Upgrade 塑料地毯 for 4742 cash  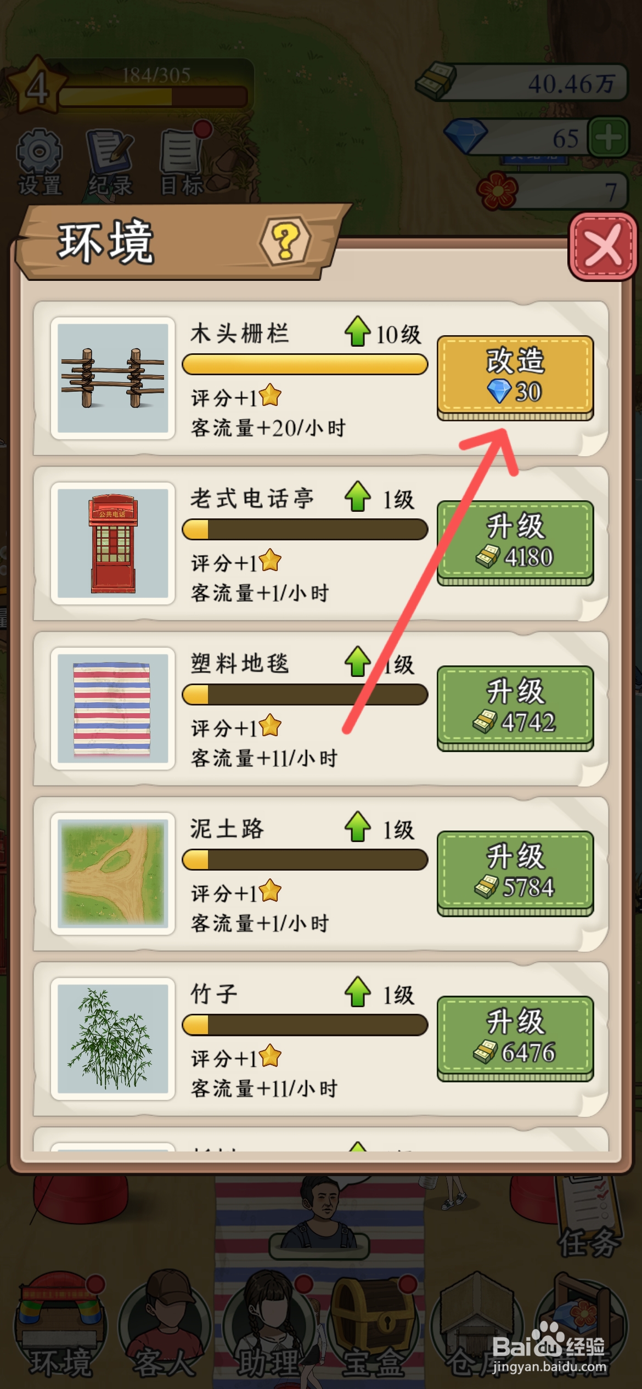point(515,708)
